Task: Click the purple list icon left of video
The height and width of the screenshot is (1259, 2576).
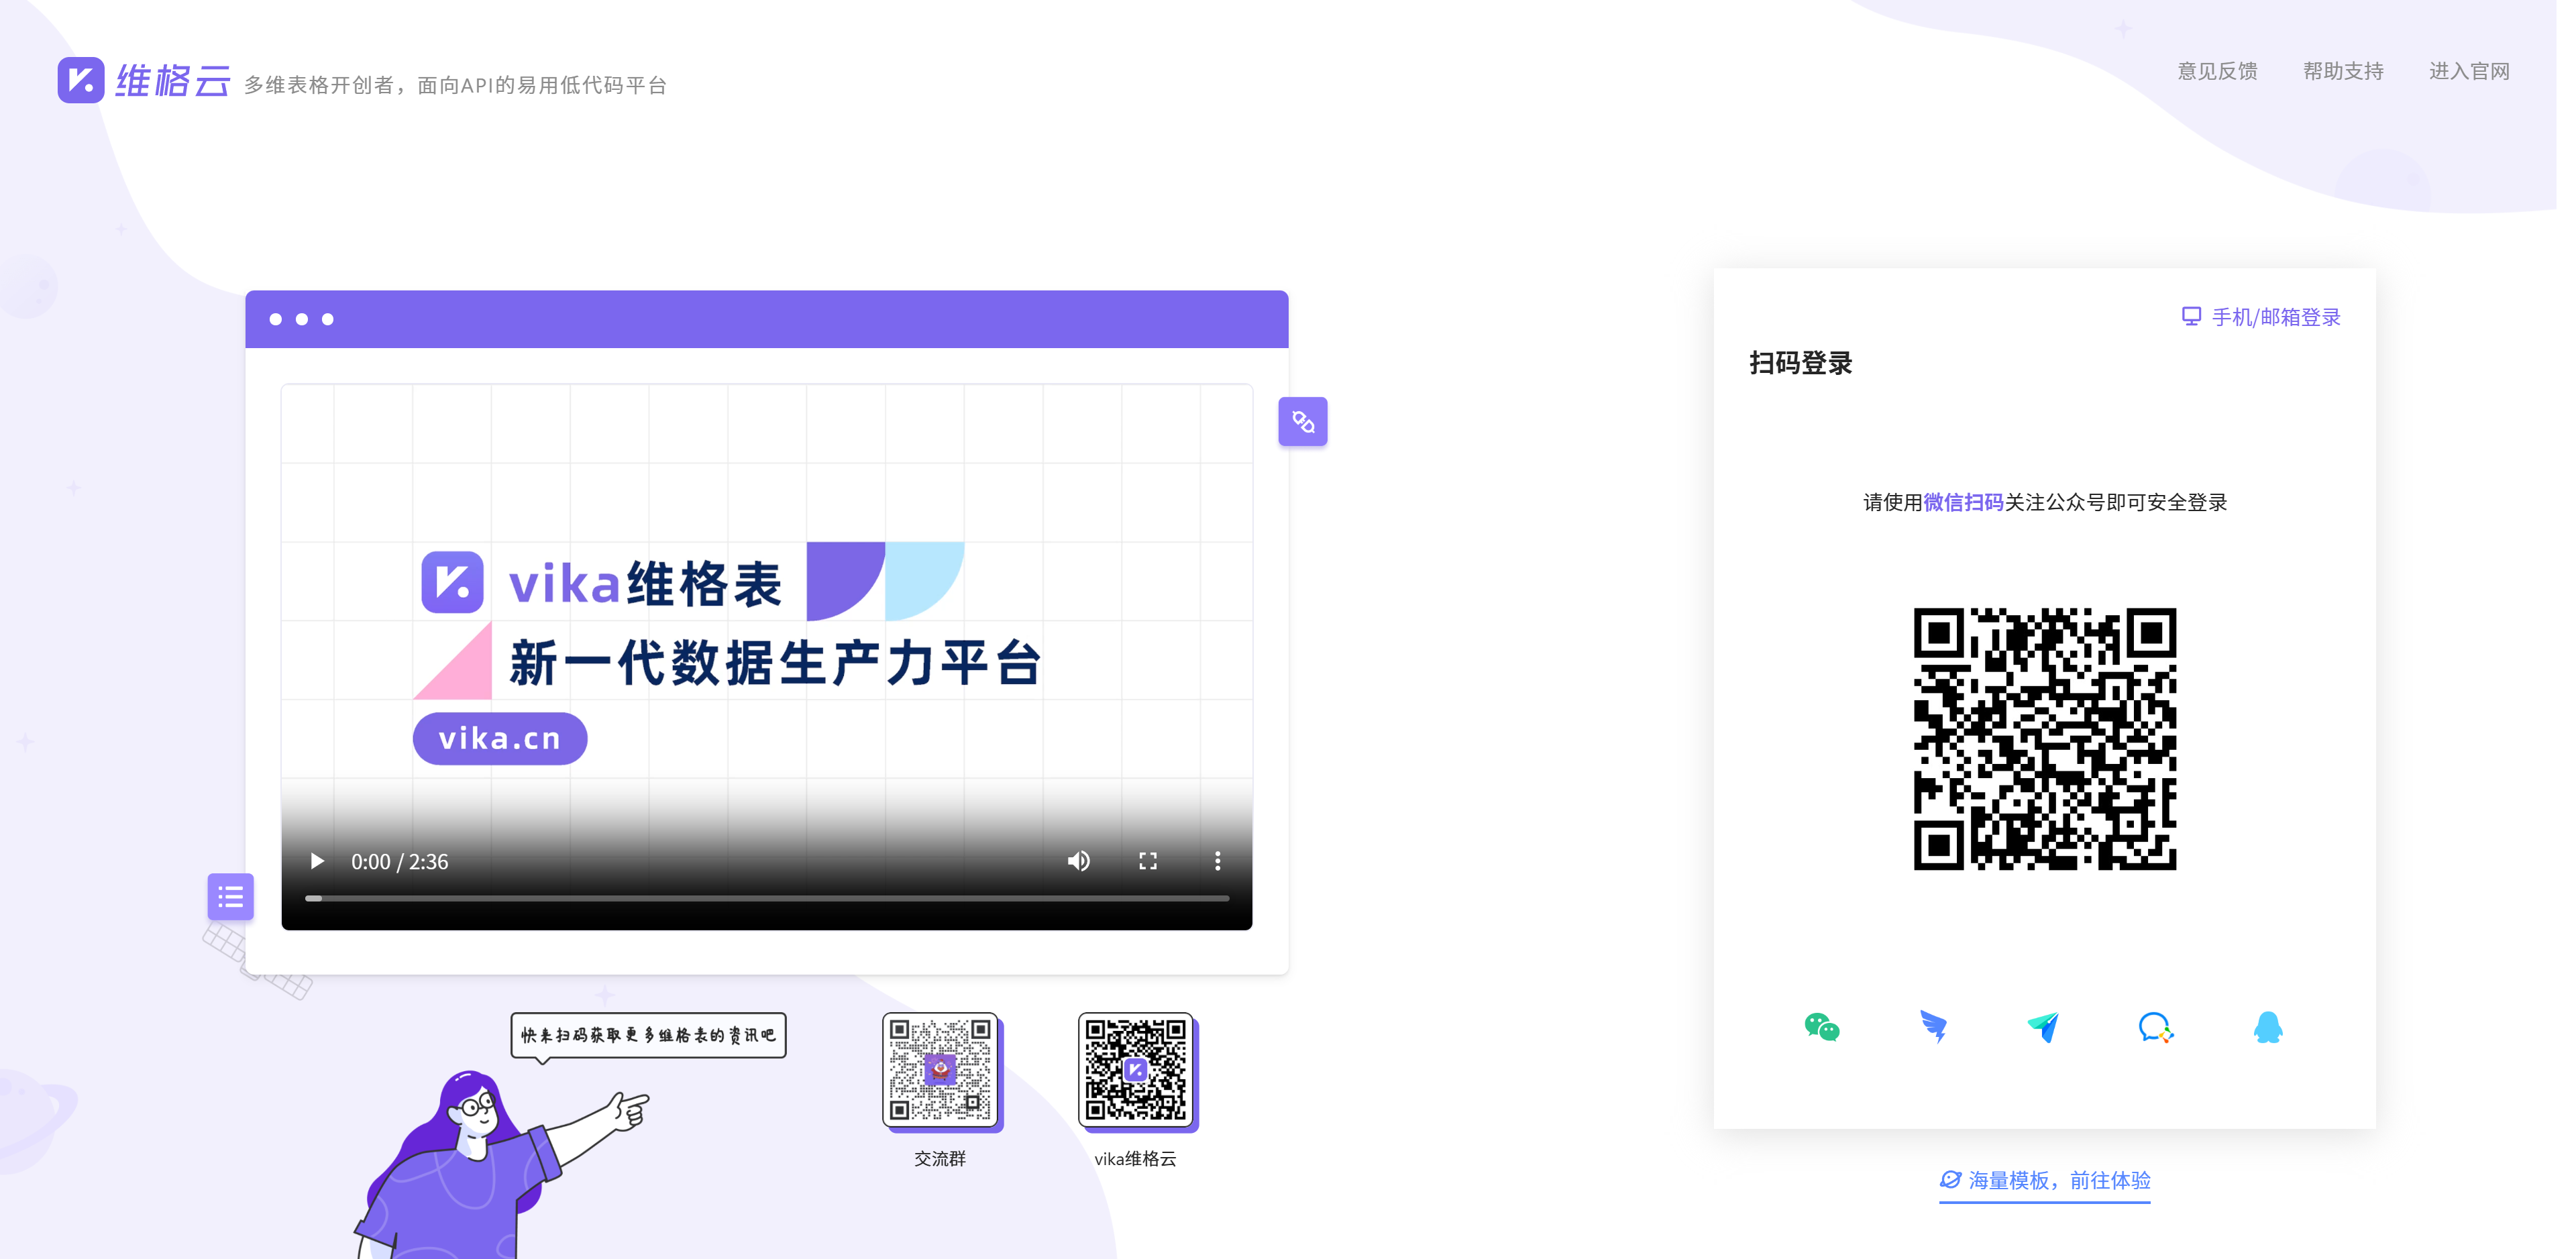Action: pyautogui.click(x=230, y=896)
